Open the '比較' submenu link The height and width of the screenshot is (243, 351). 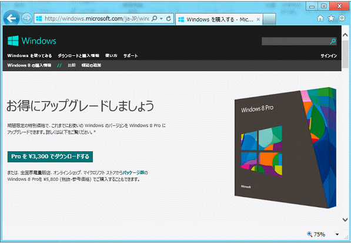point(72,65)
